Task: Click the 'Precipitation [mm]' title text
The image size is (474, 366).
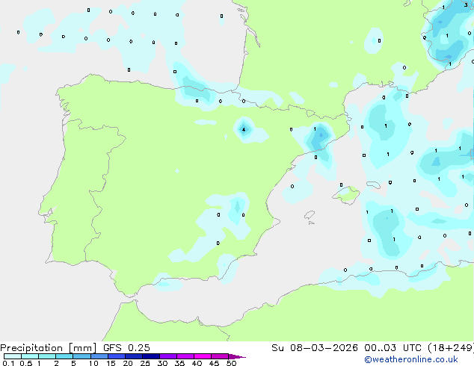Action: point(49,348)
